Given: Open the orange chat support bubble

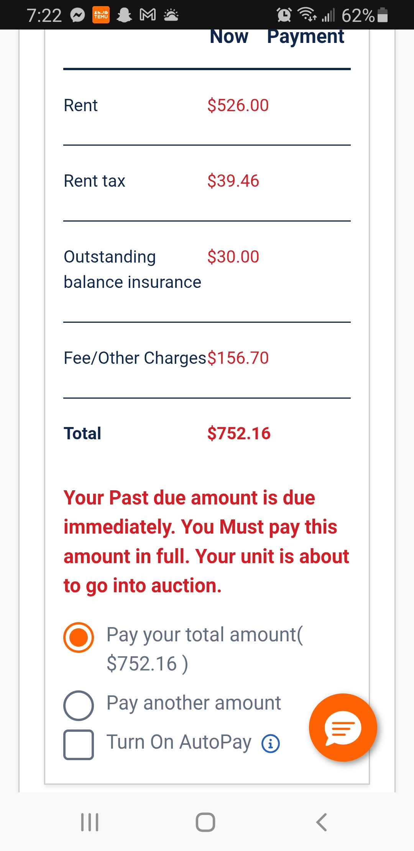Looking at the screenshot, I should click(343, 727).
